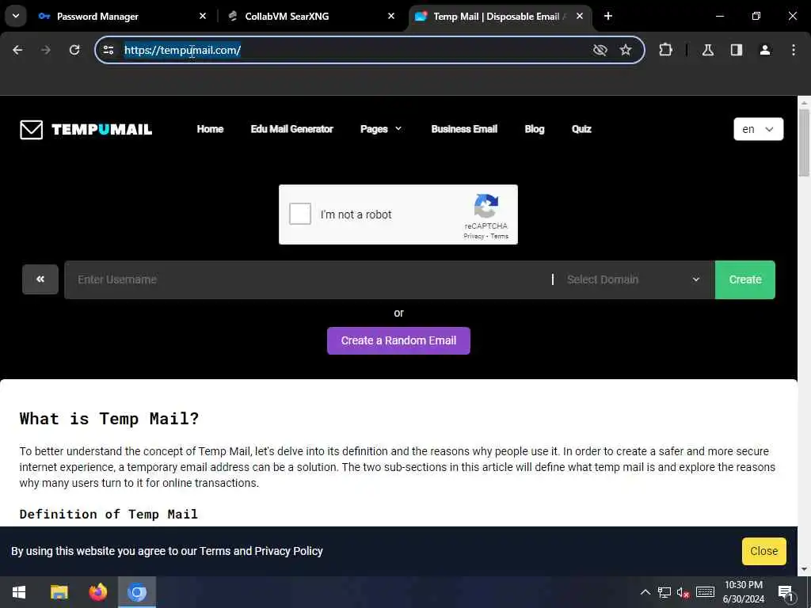Click the crossed-out eye icon in address bar
This screenshot has height=608, width=811.
pyautogui.click(x=600, y=50)
